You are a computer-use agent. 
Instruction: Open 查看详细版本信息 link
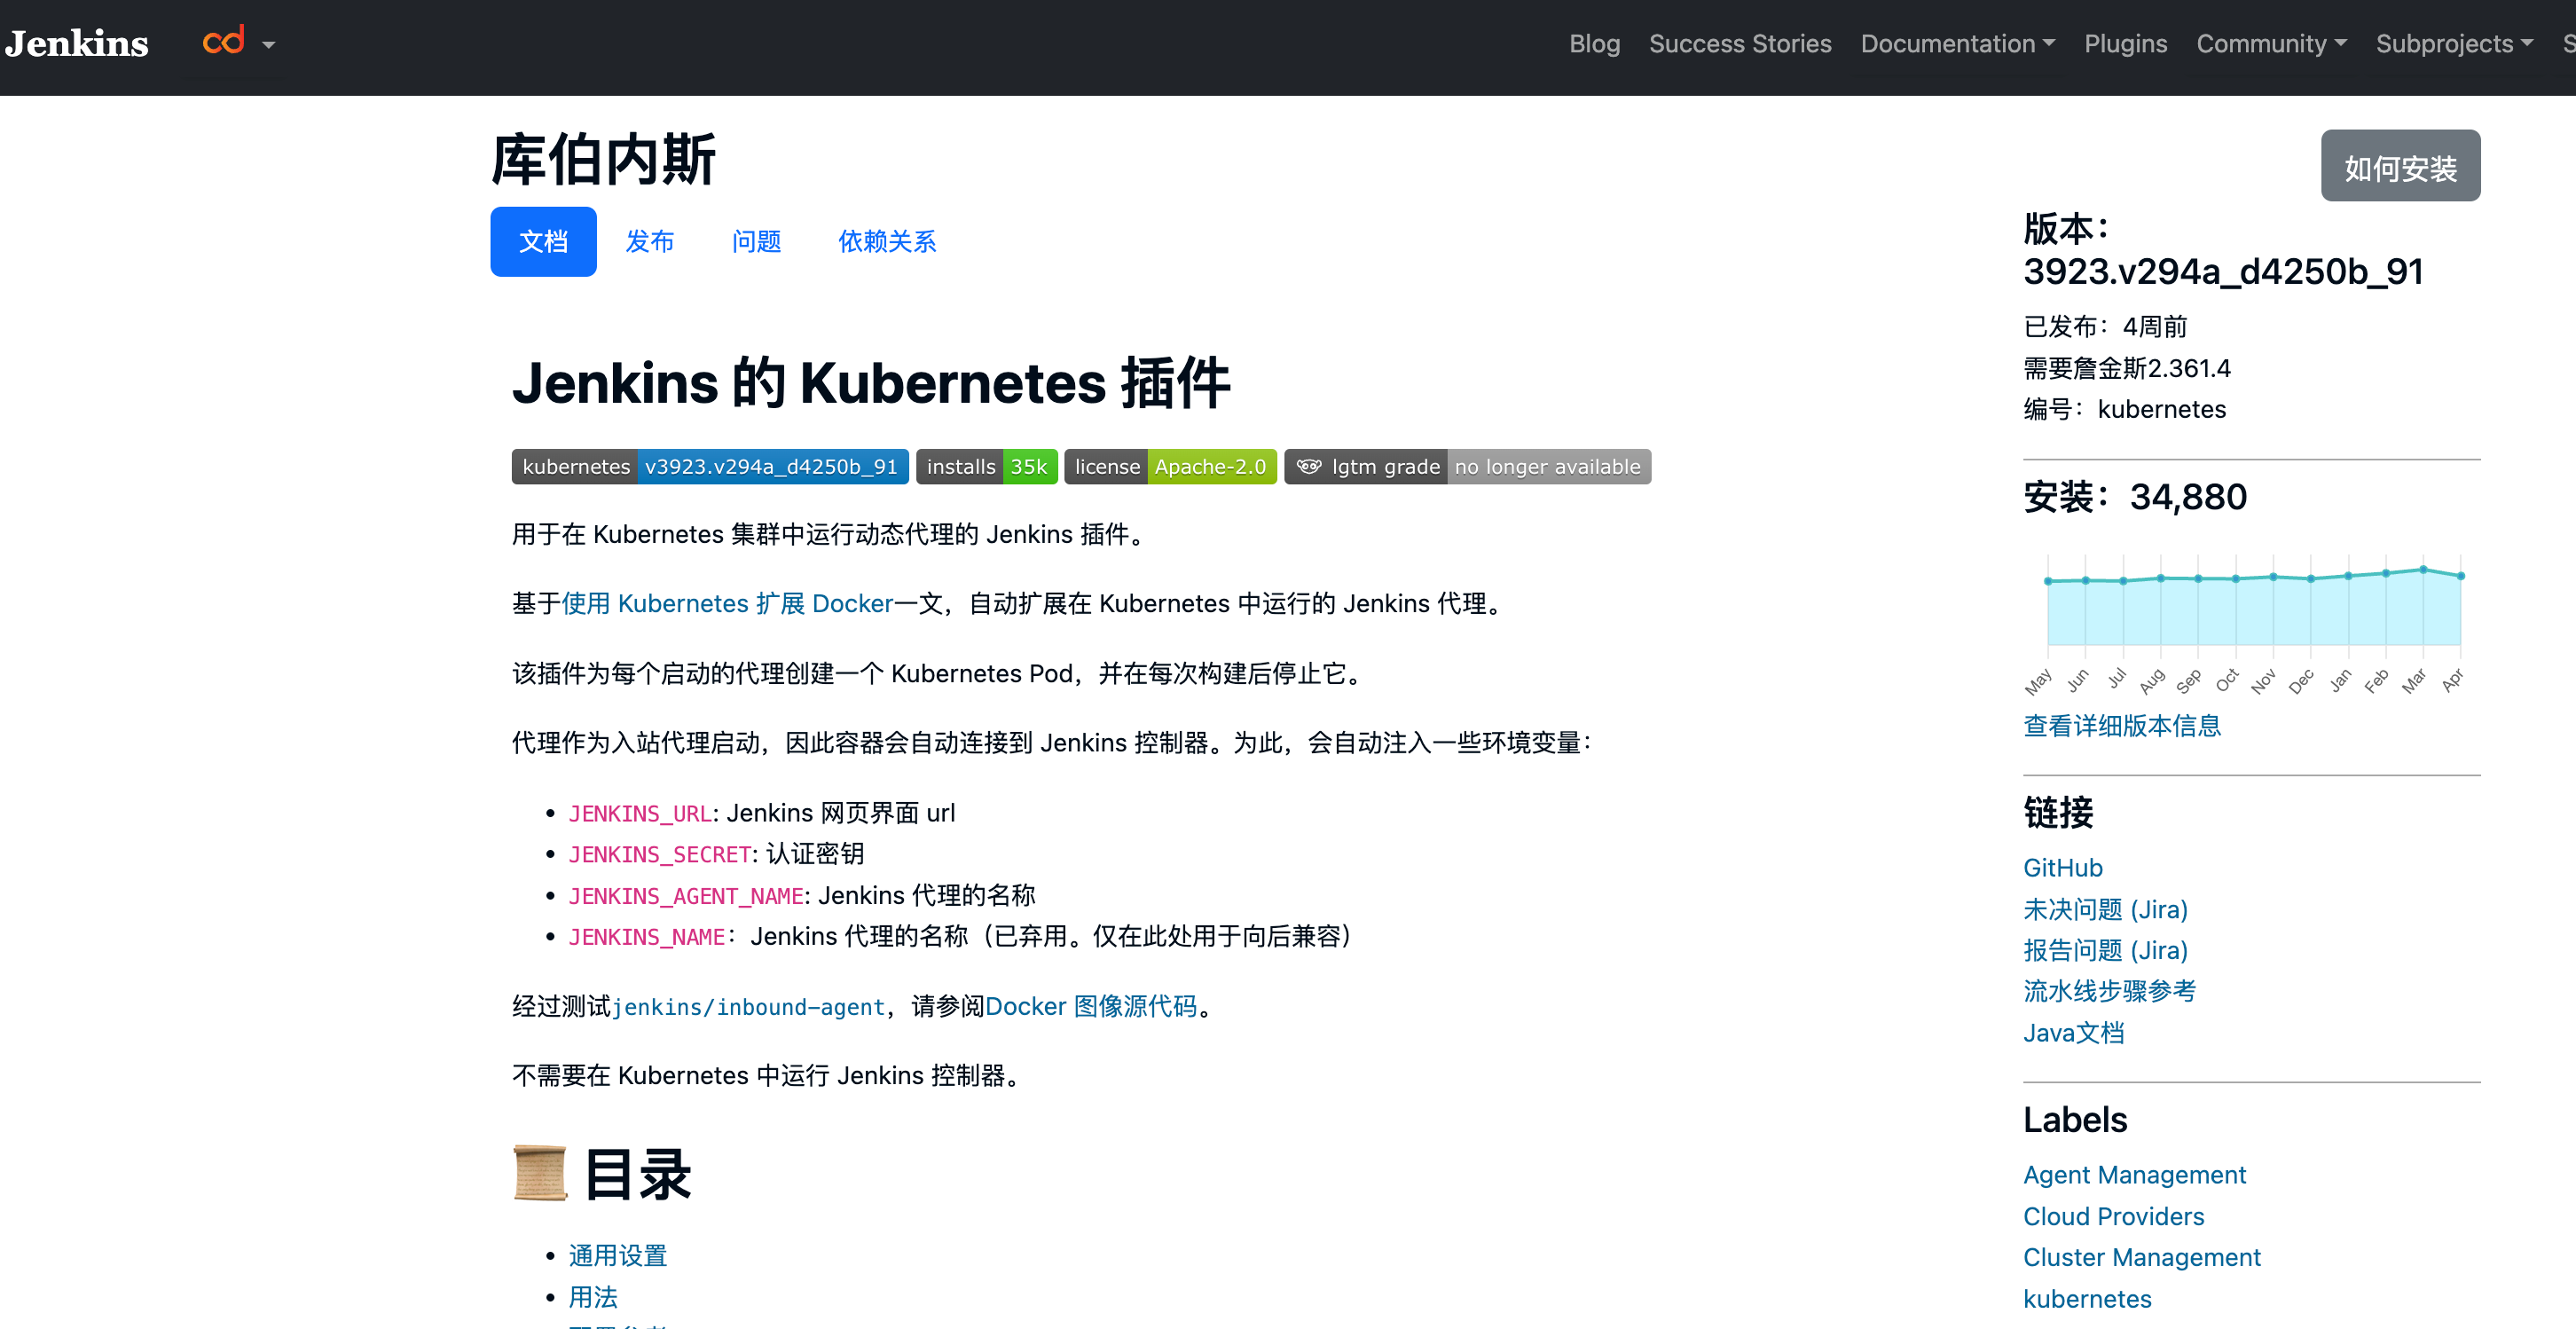pyautogui.click(x=2121, y=725)
